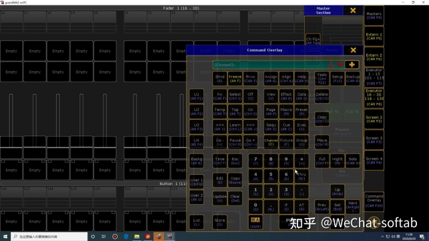This screenshot has width=429, height=241.
Task: Switch to Screen 2 view
Action: (374, 119)
